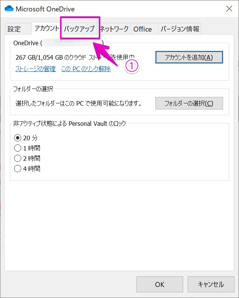This screenshot has width=239, height=298.
Task: Click the Microsoft OneDrive window title
Action: tap(45, 9)
